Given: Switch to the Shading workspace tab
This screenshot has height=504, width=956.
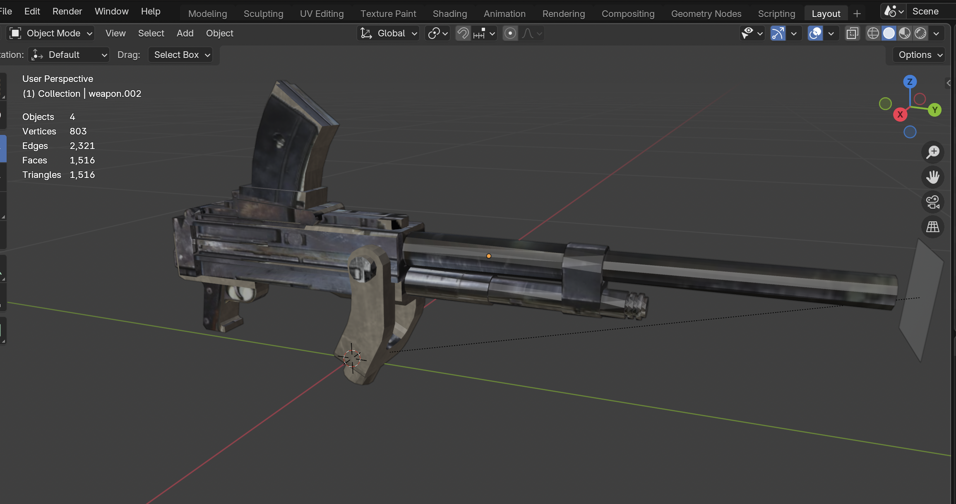Looking at the screenshot, I should click(x=449, y=14).
